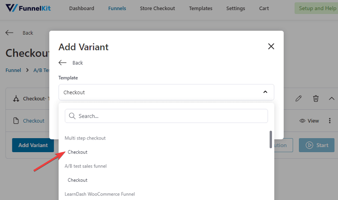Screen dimensions: 338x200
Task: Click the A/B split icon beside Checkout-
Action: pos(16,99)
